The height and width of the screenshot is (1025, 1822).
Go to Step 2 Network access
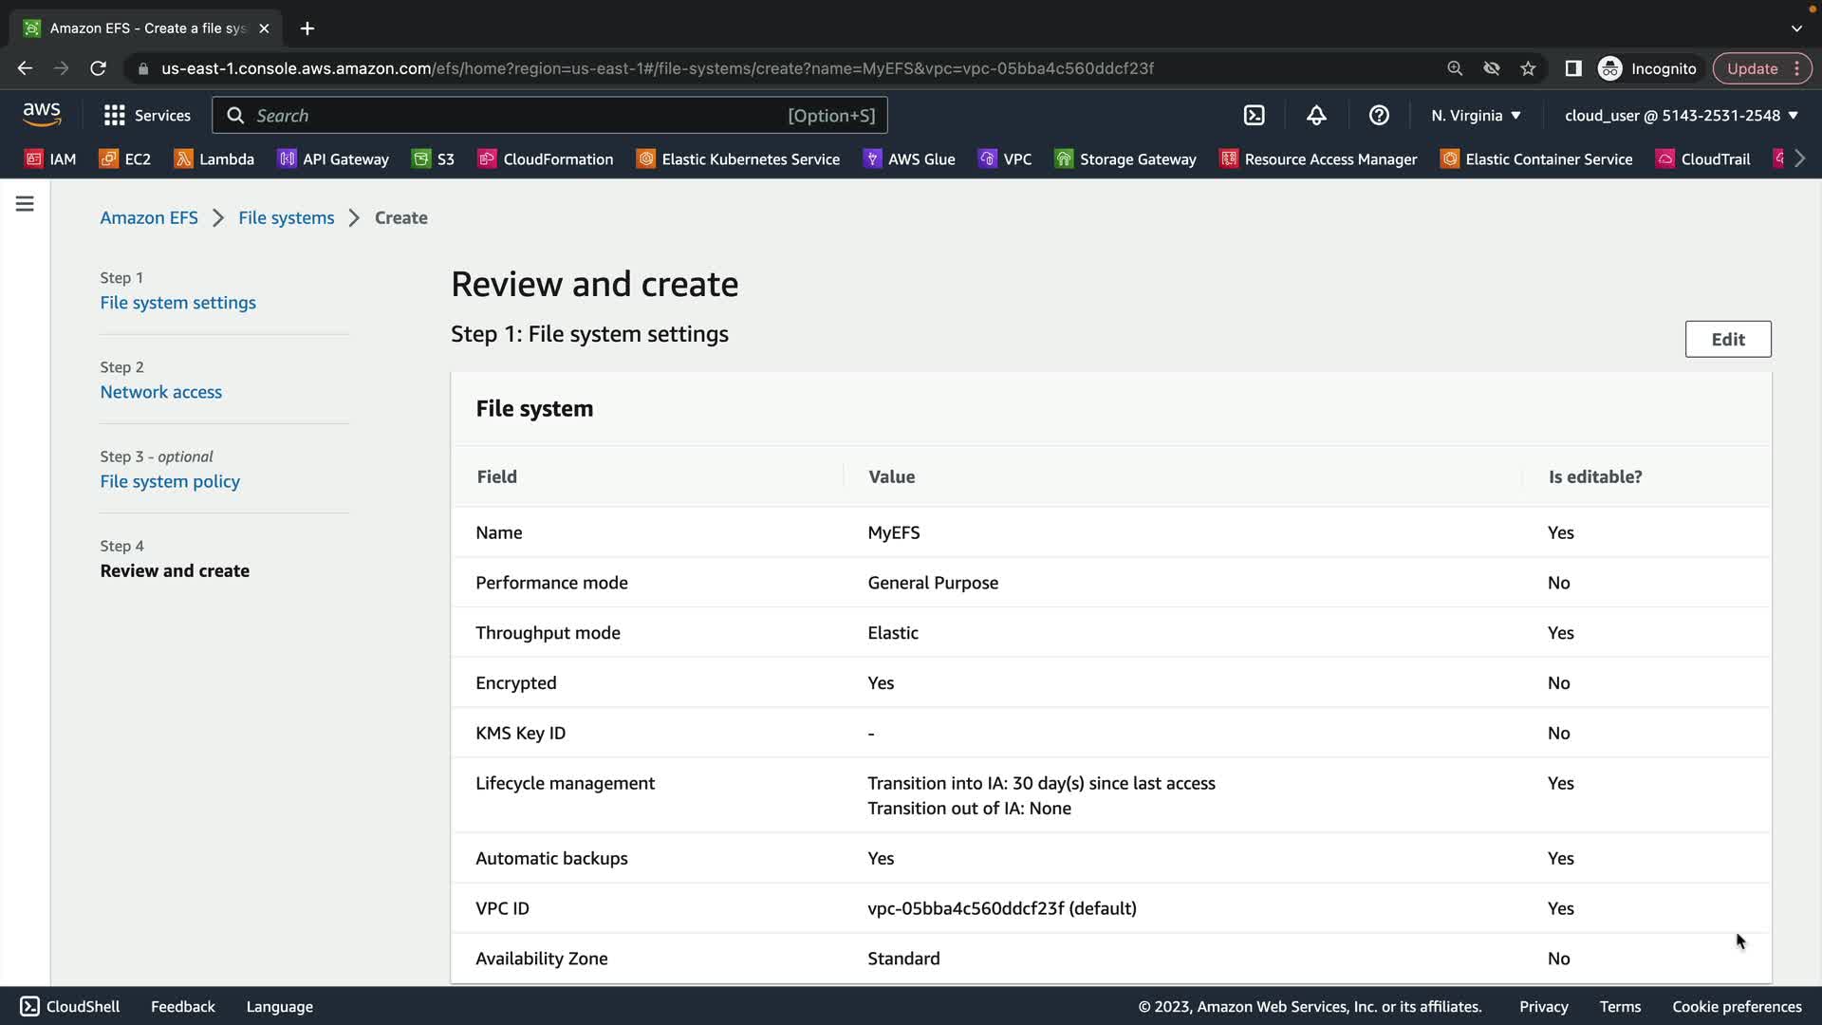point(161,392)
